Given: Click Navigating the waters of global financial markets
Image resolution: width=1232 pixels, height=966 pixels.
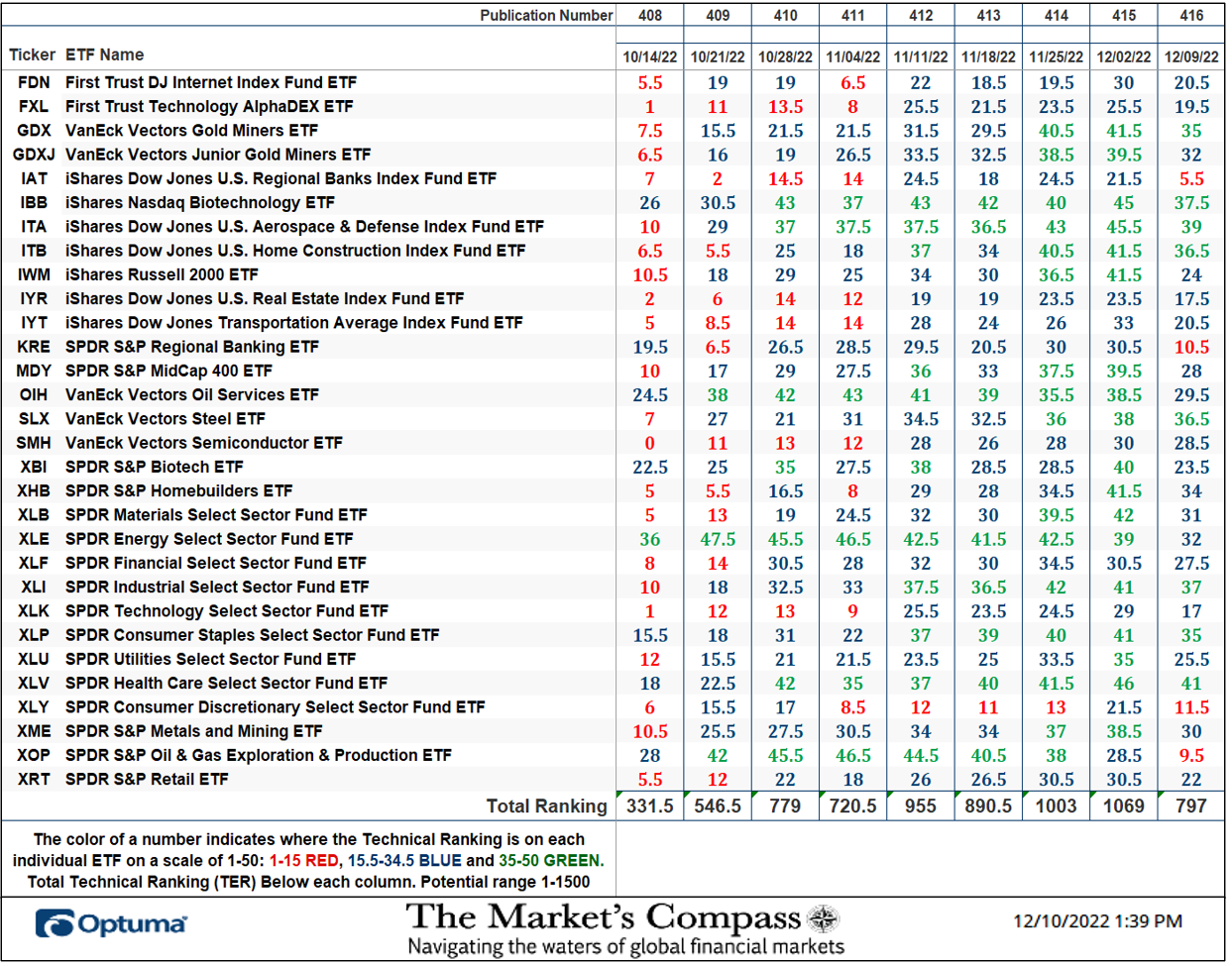Looking at the screenshot, I should tap(626, 946).
